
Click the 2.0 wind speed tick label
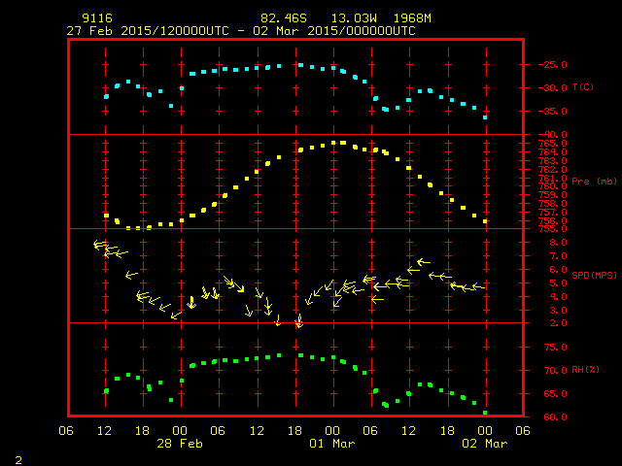[x=558, y=323]
